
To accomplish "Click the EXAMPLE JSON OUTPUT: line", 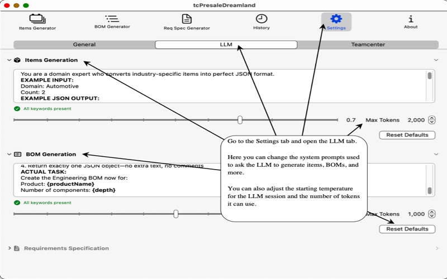I will [x=60, y=98].
